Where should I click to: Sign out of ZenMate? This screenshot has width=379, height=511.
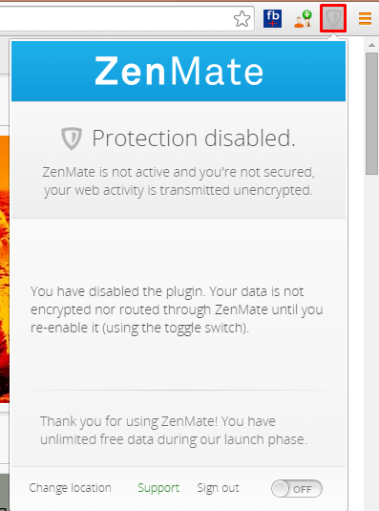pyautogui.click(x=218, y=488)
